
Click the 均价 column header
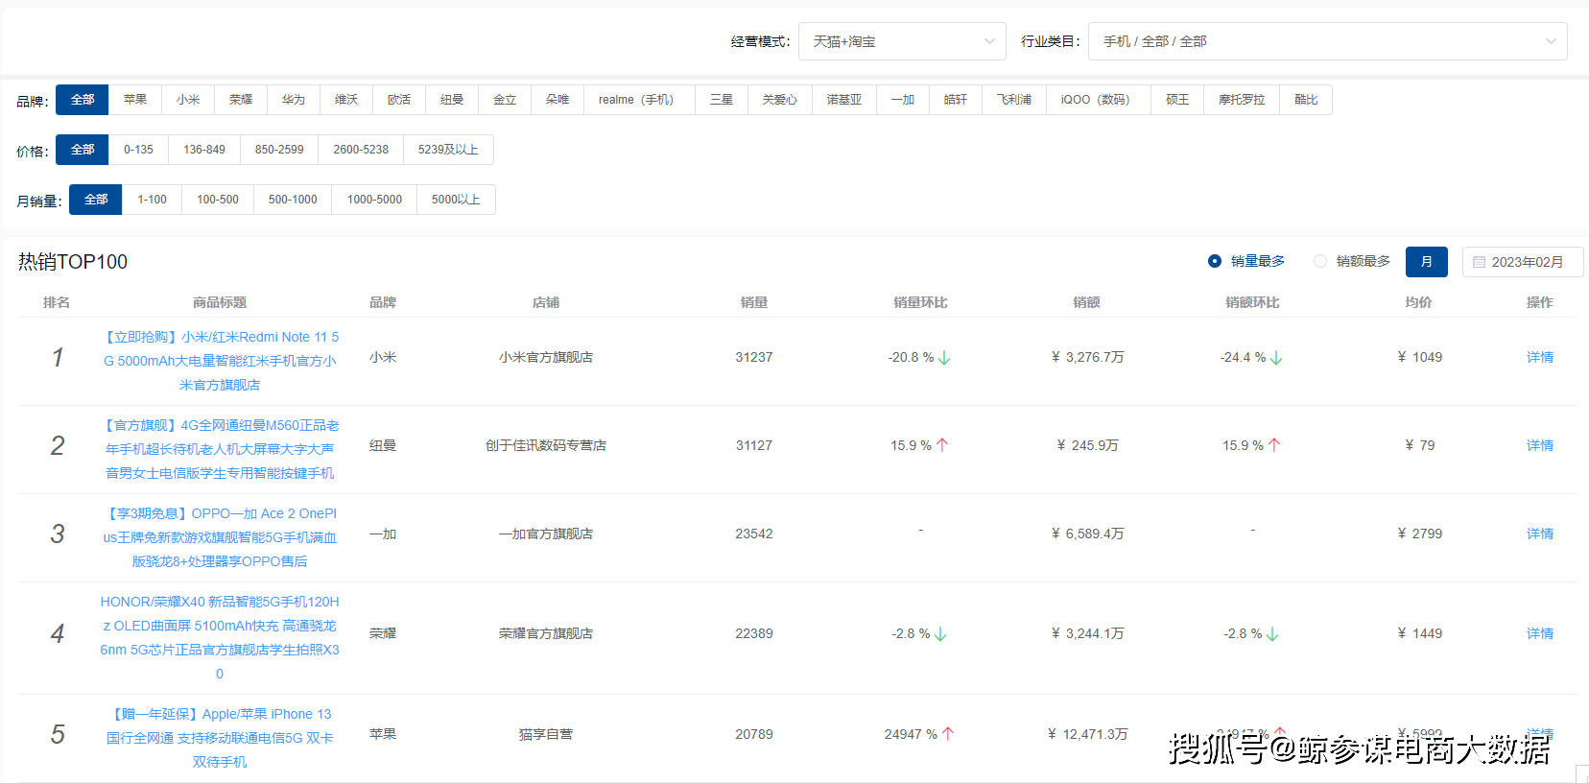[x=1418, y=302]
